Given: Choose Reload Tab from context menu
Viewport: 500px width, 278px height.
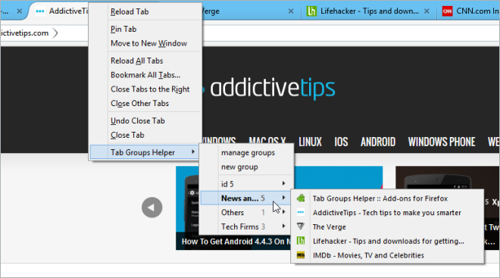Looking at the screenshot, I should point(130,12).
